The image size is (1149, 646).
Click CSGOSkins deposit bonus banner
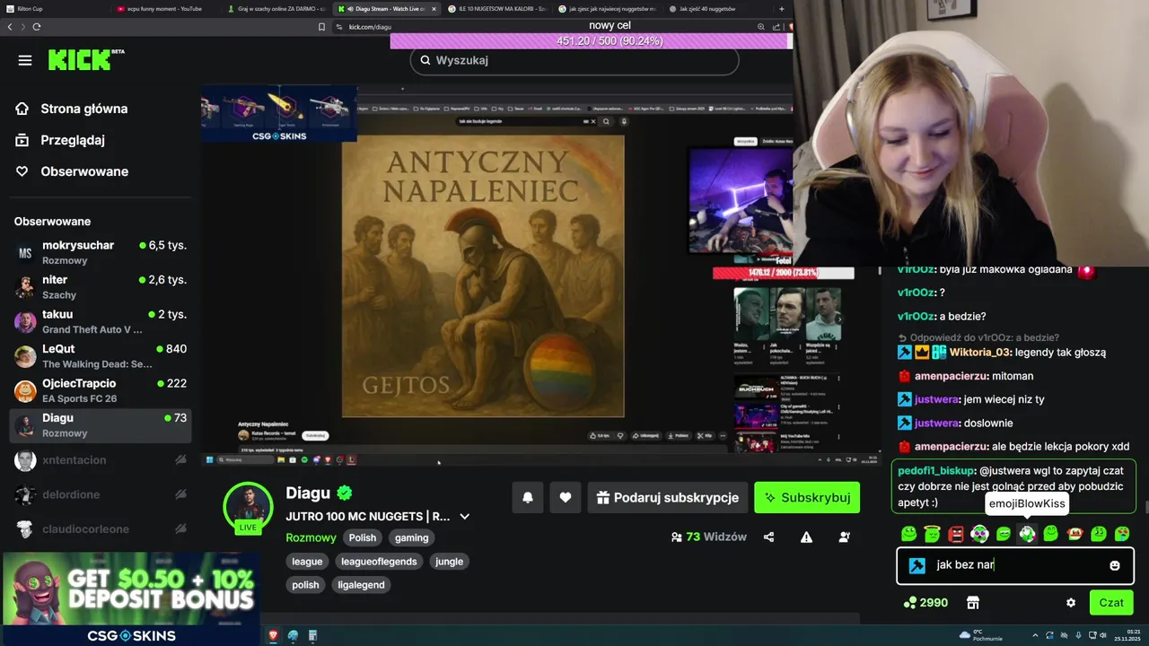[131, 599]
